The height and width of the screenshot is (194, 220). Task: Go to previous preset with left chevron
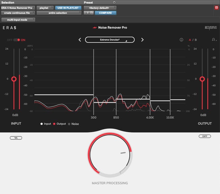[80, 40]
